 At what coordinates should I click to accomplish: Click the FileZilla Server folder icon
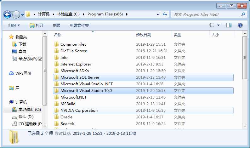[56, 51]
